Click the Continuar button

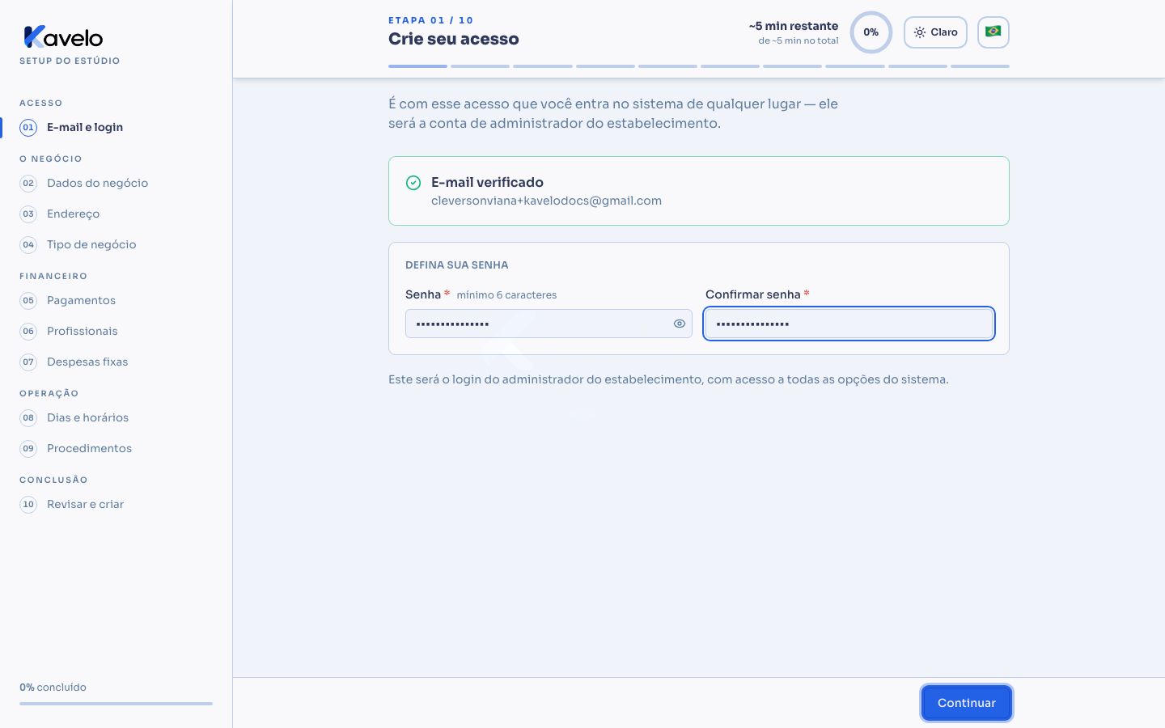pos(967,703)
